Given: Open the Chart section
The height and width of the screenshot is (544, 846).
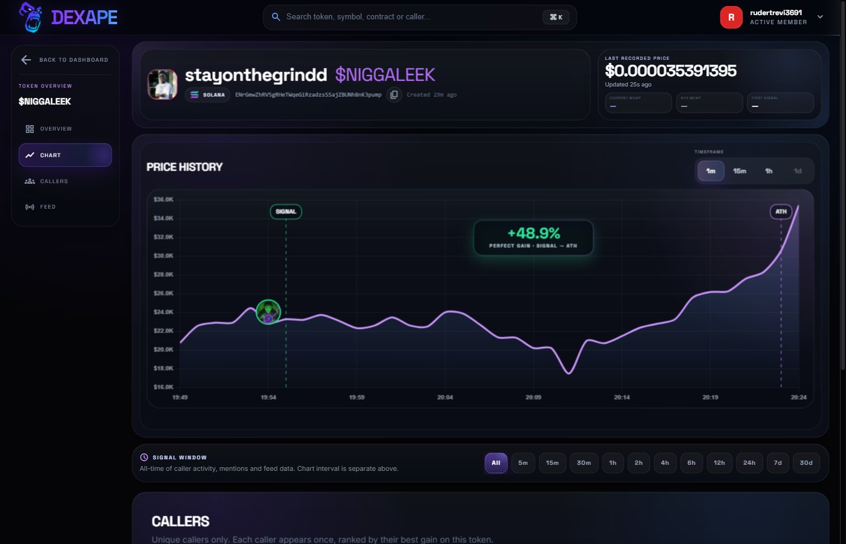Looking at the screenshot, I should point(65,155).
